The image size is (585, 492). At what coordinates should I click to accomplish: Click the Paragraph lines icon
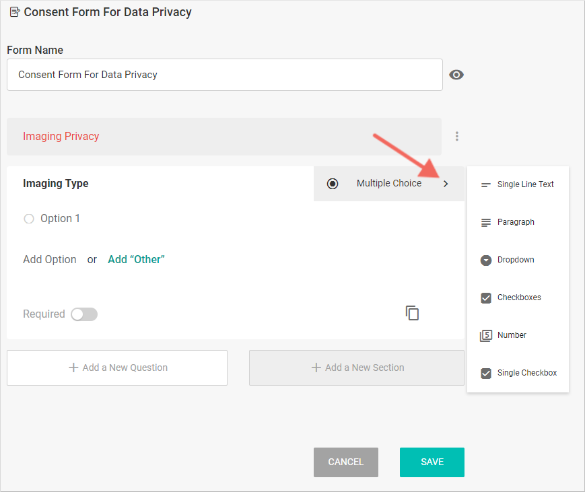click(x=486, y=222)
